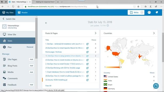Open the Jenkins[2.9] Installation with Java 9 post

tap(65, 44)
